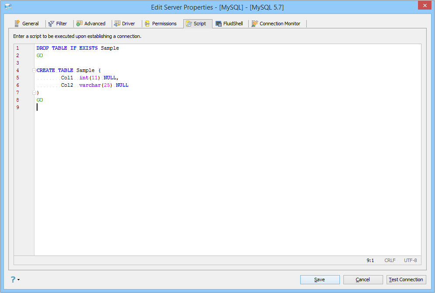435x293 pixels.
Task: Click the Driver tab icon
Action: [117, 24]
